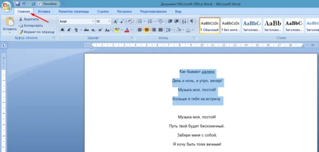Apply large AaBb Заголово... style
Image resolution: width=319 pixels, height=152 pixels.
[x=273, y=25]
